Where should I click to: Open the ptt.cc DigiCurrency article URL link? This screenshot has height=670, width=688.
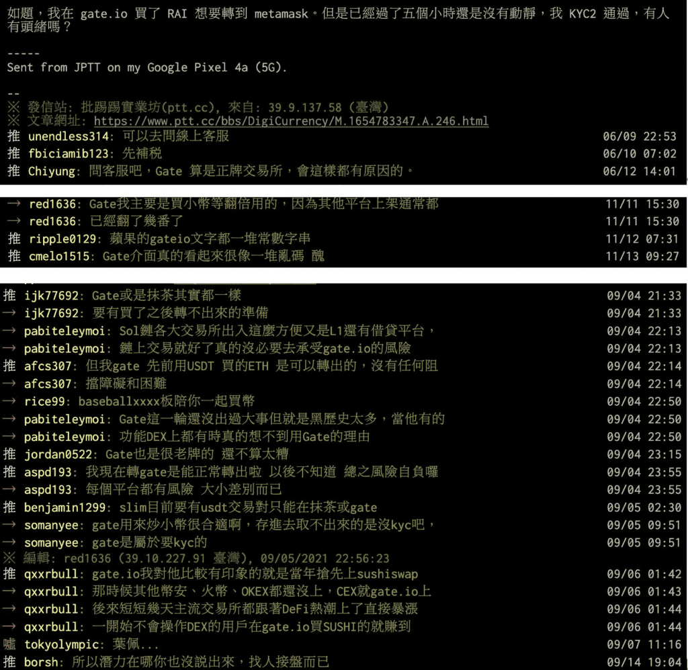tap(291, 121)
